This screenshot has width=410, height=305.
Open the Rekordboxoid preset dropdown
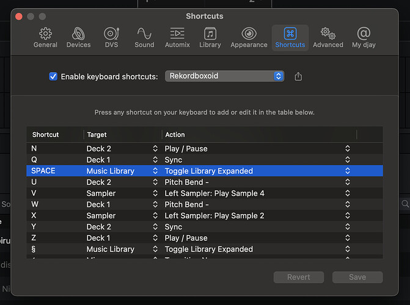224,76
